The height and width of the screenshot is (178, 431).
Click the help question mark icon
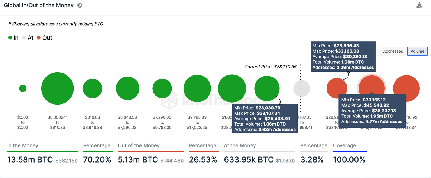point(80,6)
